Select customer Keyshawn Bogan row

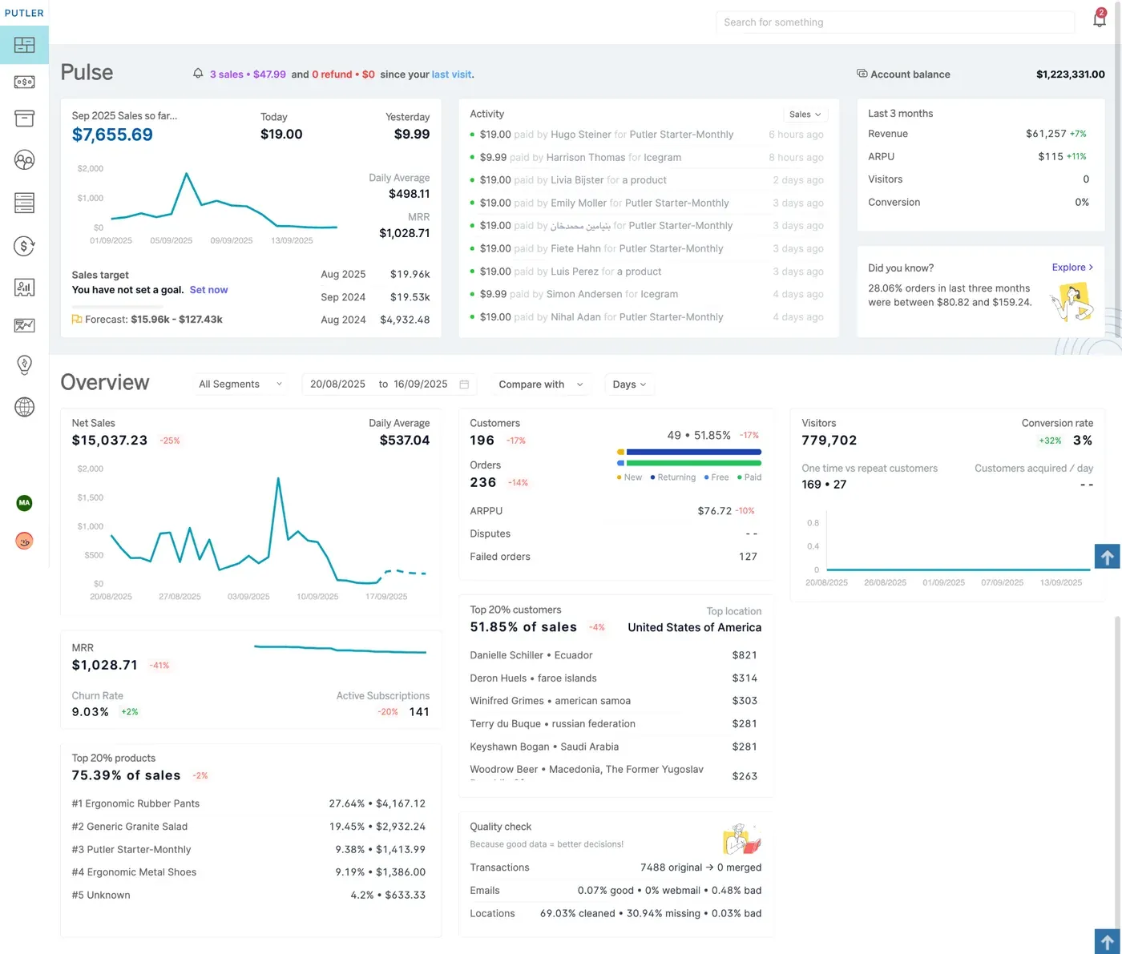(614, 747)
